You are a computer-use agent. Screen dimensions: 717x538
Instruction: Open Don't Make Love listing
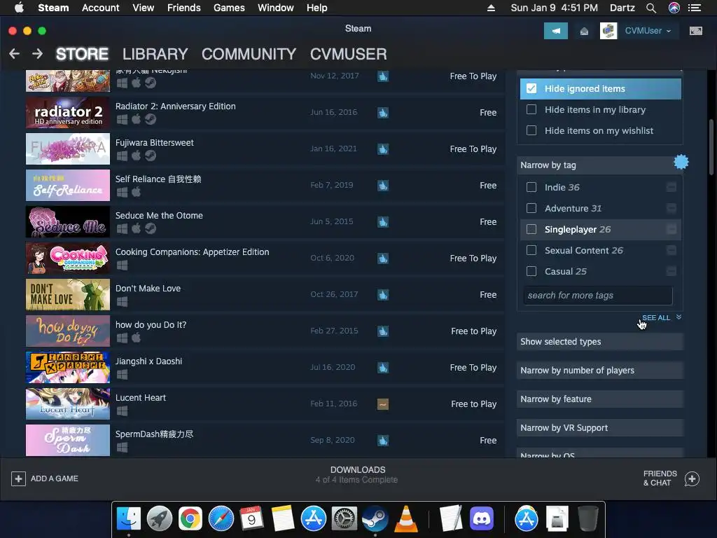(265, 295)
